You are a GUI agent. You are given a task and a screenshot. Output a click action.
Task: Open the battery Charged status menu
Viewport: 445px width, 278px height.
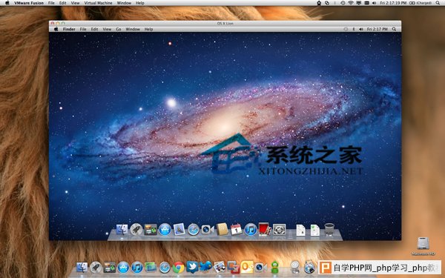pyautogui.click(x=421, y=3)
